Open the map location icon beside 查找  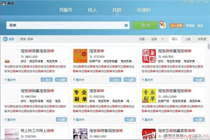163,25
